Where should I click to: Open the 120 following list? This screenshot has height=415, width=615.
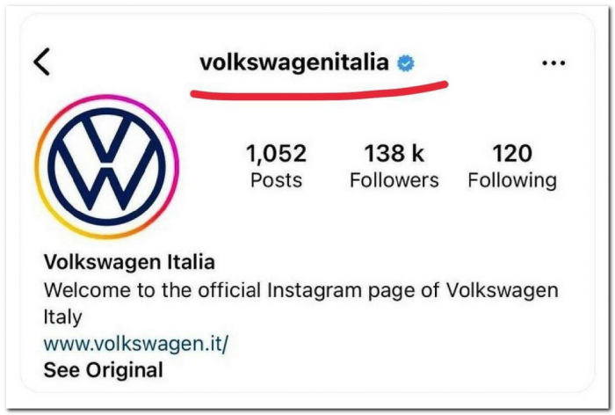[x=512, y=165]
